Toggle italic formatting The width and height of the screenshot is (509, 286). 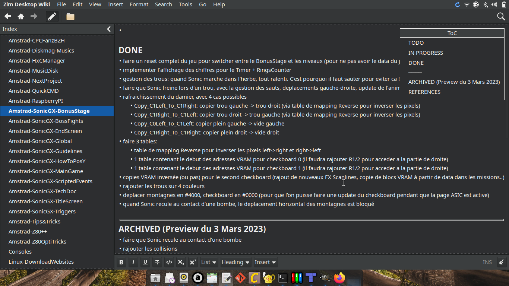133,262
